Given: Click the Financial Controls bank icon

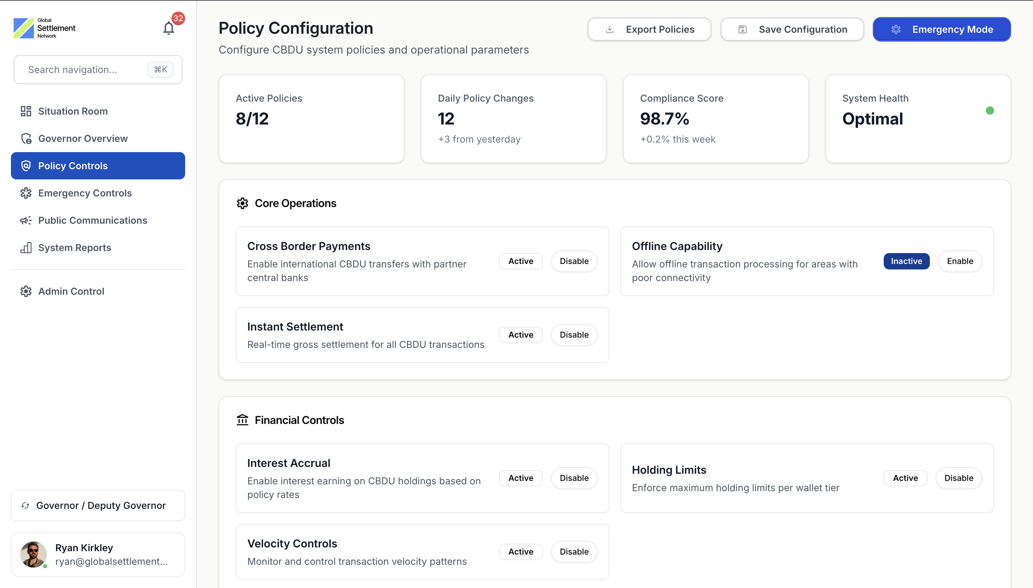Looking at the screenshot, I should coord(243,420).
